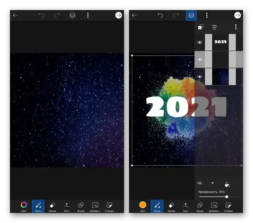Toggle visibility of the 2021 text layer

[200, 42]
